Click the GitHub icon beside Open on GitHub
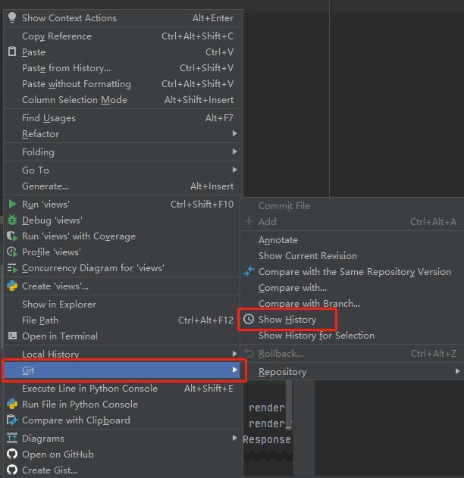The width and height of the screenshot is (464, 478). tap(12, 455)
